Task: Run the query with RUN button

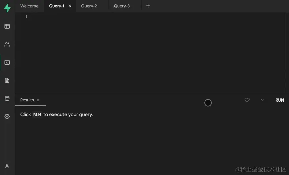Action: (280, 100)
